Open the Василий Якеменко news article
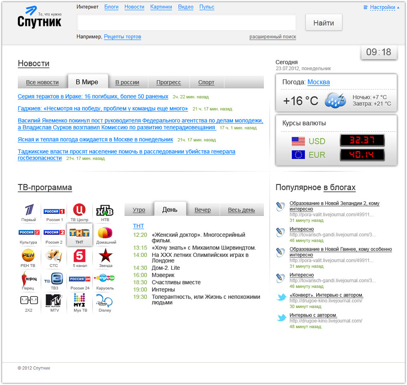This screenshot has width=407, height=385. pyautogui.click(x=141, y=124)
